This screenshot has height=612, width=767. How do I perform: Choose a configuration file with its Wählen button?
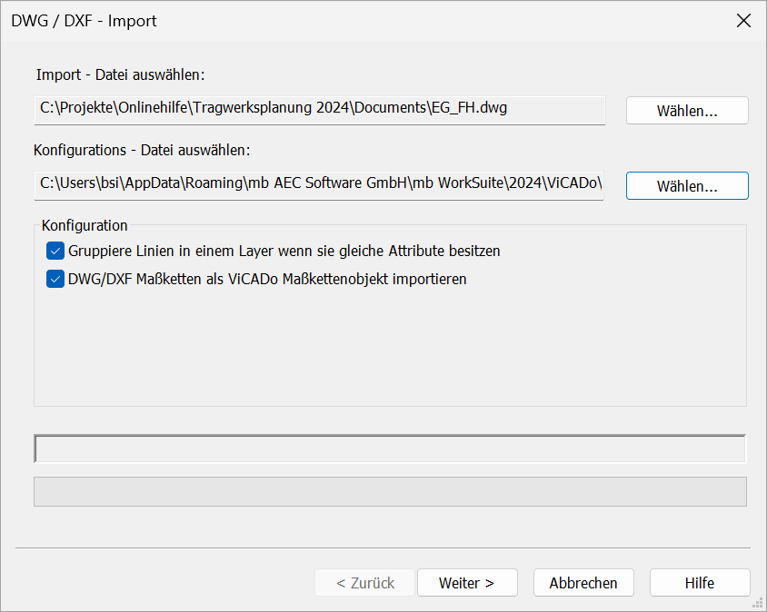(x=687, y=186)
